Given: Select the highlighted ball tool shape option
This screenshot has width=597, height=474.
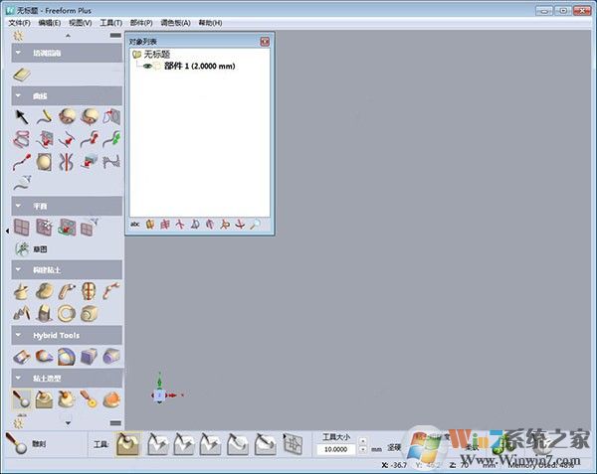Looking at the screenshot, I should click(128, 443).
